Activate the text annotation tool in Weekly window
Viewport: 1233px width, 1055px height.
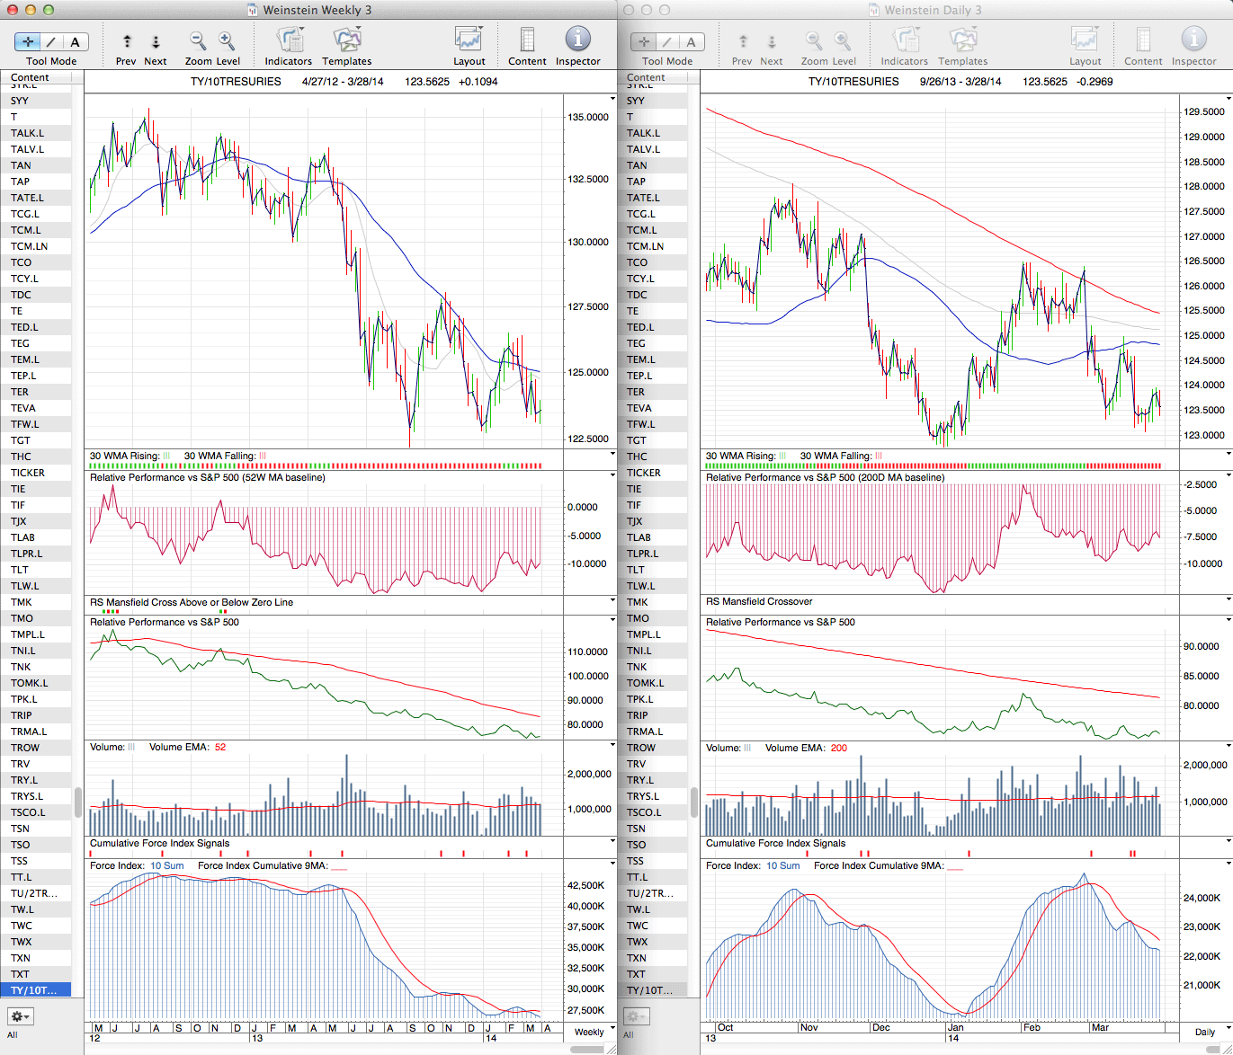[x=75, y=41]
